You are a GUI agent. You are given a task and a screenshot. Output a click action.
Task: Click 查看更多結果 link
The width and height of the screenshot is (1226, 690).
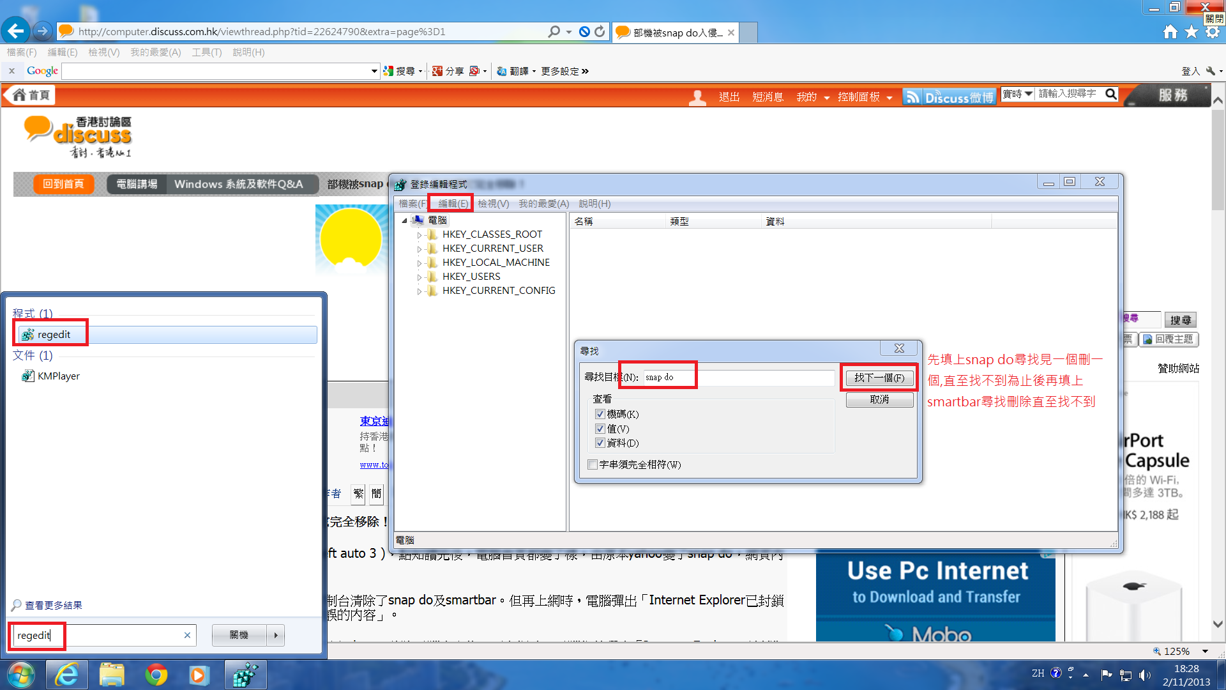(54, 605)
